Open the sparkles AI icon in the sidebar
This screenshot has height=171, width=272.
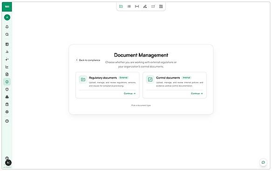(x=7, y=59)
